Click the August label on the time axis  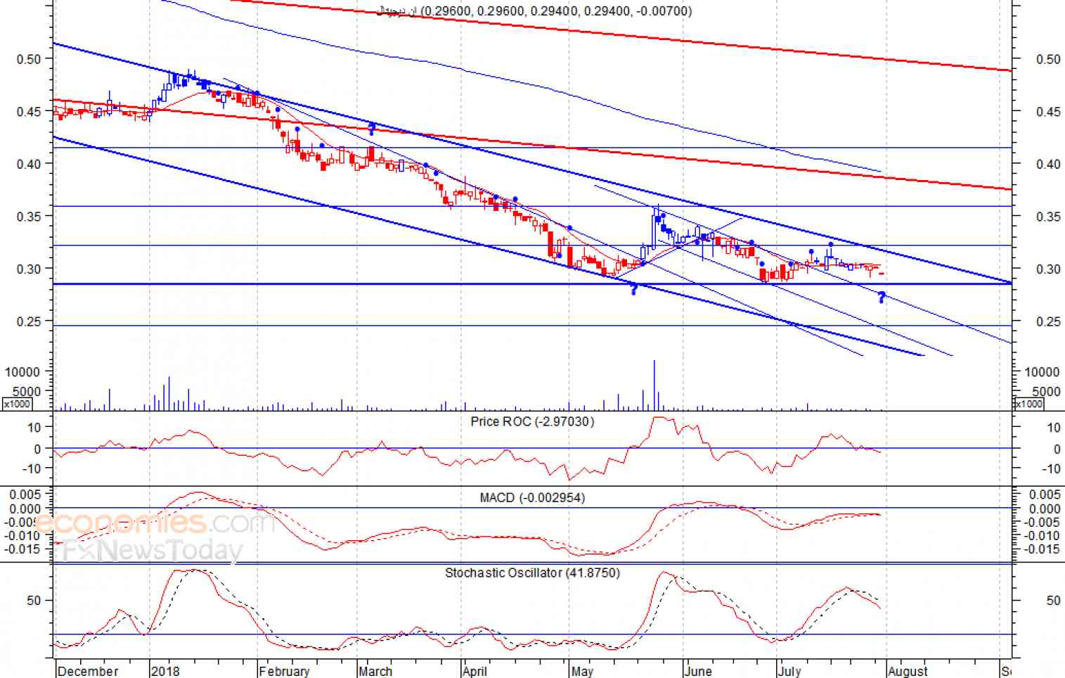point(908,671)
